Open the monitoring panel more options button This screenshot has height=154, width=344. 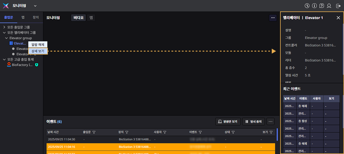pyautogui.click(x=273, y=18)
